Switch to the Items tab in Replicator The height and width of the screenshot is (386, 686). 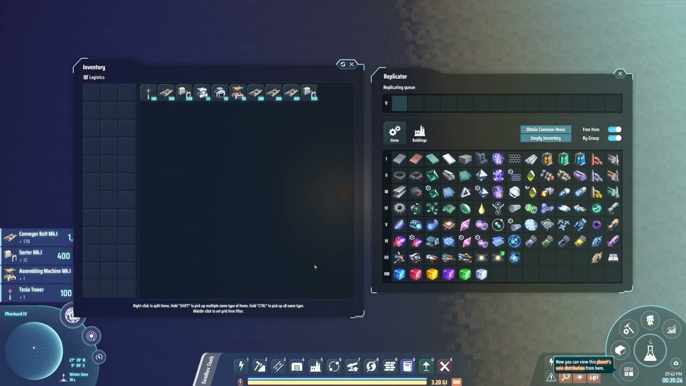(394, 133)
